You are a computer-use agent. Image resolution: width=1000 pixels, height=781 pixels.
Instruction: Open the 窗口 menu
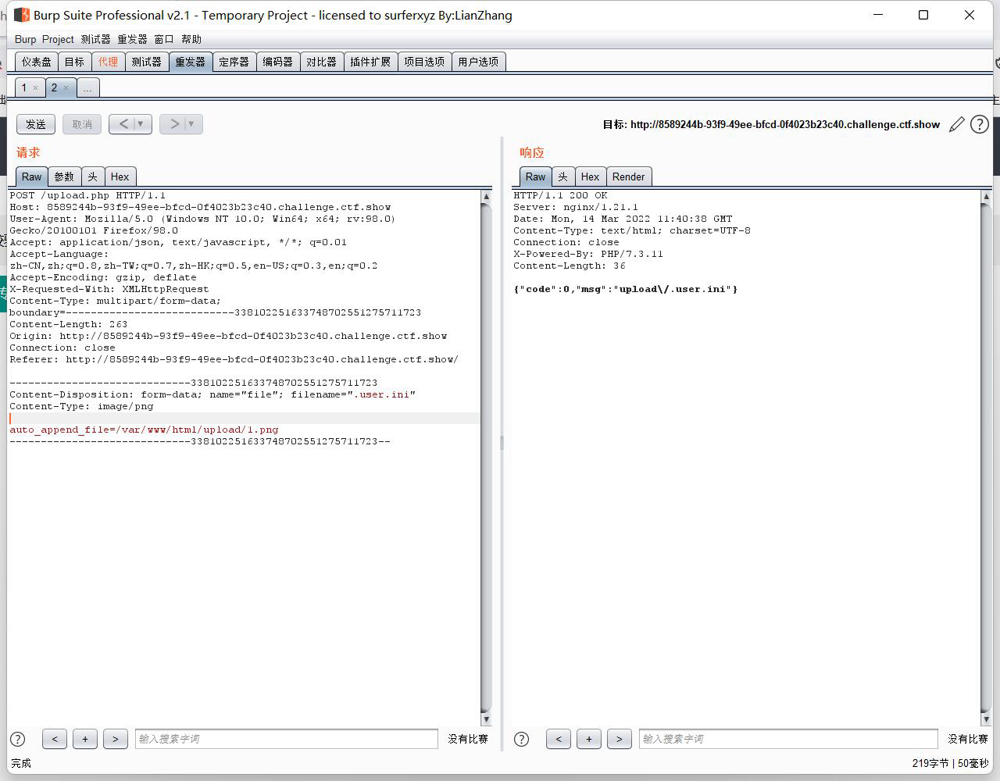[164, 39]
